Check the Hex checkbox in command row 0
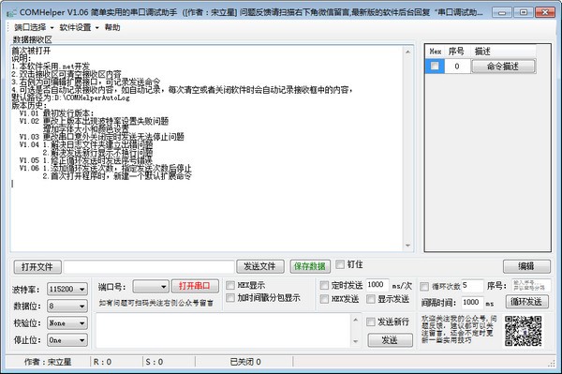Viewport: 562px width, 374px height. pos(435,67)
